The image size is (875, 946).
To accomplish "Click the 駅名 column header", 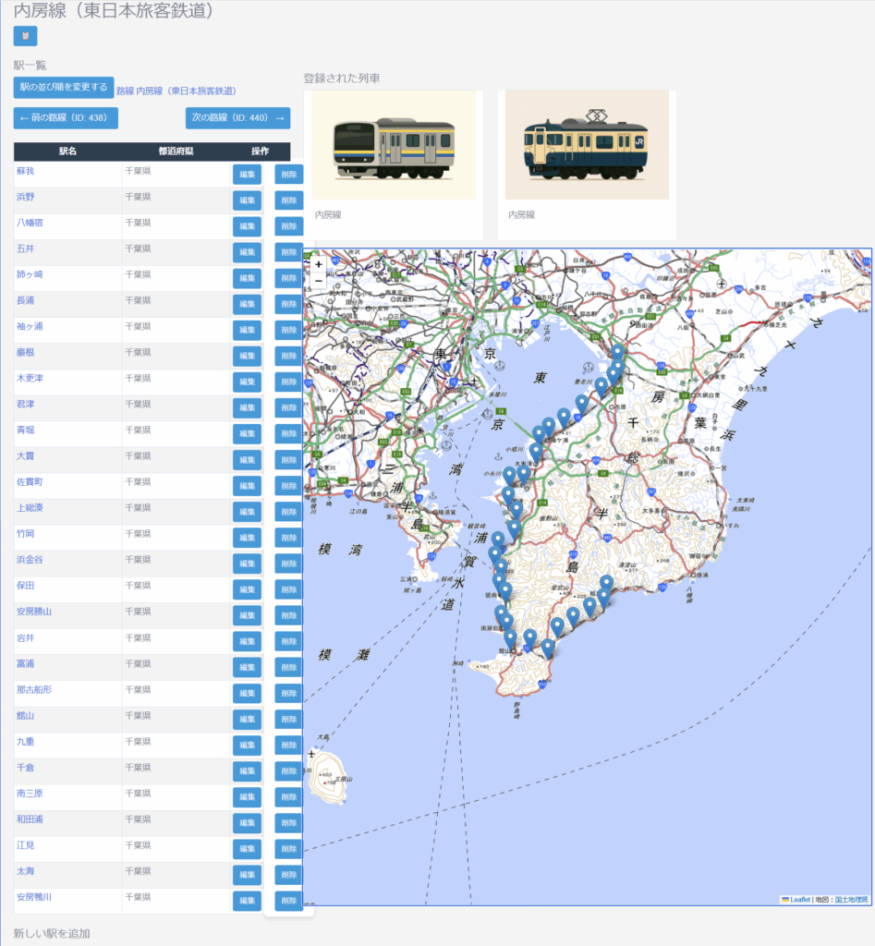I will click(67, 152).
